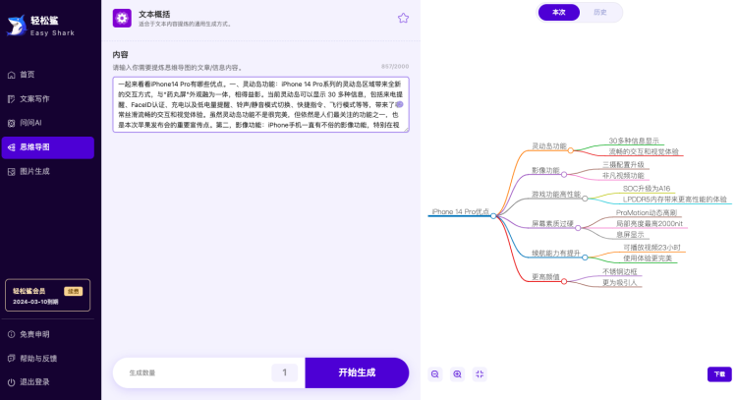This screenshot has height=400, width=737.
Task: Zoom out the mind map
Action: click(x=435, y=374)
